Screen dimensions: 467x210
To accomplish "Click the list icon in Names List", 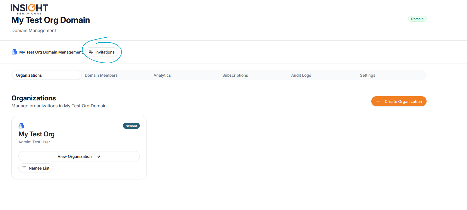I will pyautogui.click(x=24, y=168).
